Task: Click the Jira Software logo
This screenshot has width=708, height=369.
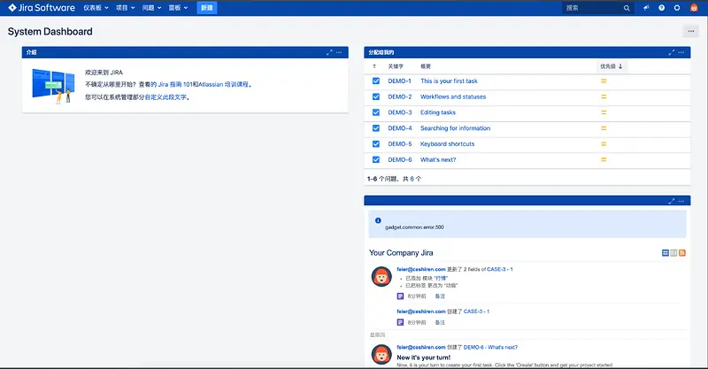Action: coord(41,8)
